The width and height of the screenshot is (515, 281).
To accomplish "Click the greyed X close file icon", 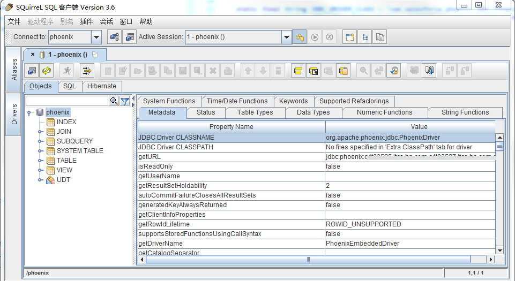I will (213, 71).
